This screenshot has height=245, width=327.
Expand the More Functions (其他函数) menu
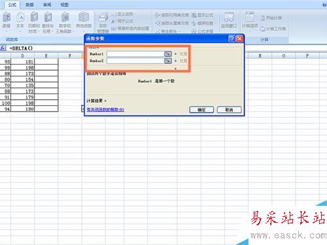(x=84, y=22)
